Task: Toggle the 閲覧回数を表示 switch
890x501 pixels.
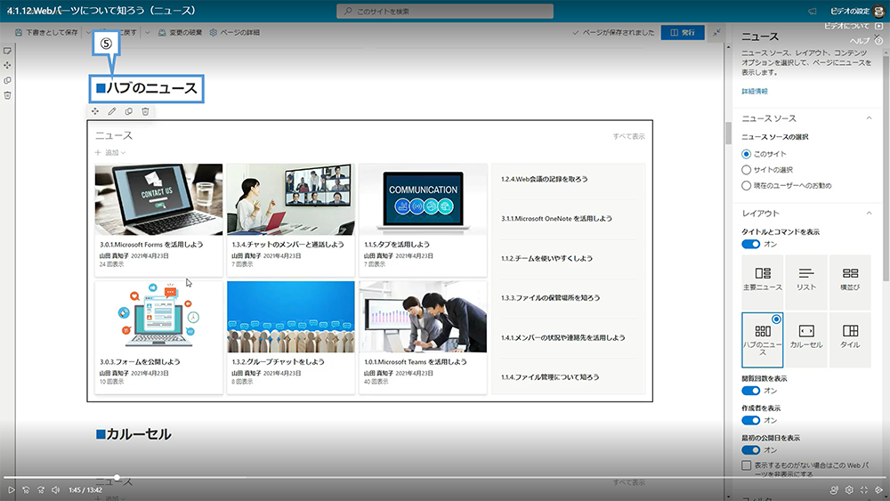Action: (x=751, y=391)
